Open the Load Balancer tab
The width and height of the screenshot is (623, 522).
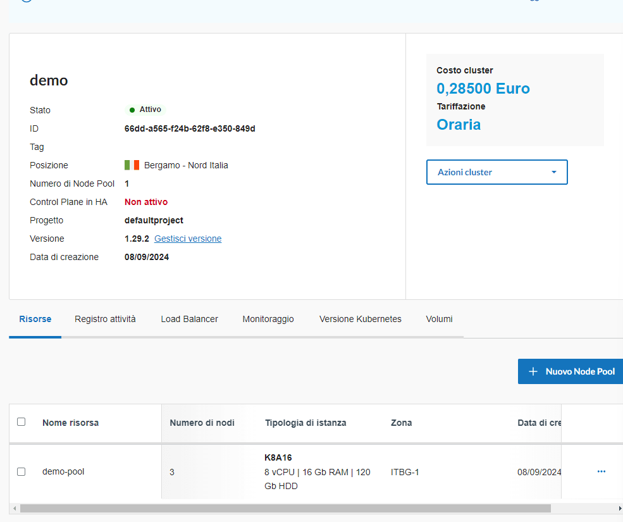189,319
